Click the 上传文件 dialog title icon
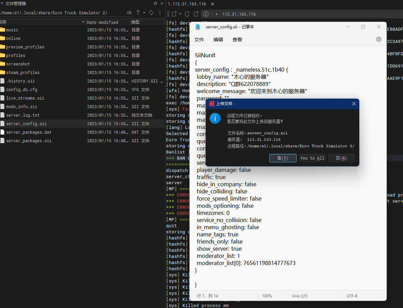This screenshot has width=403, height=308. [x=211, y=104]
